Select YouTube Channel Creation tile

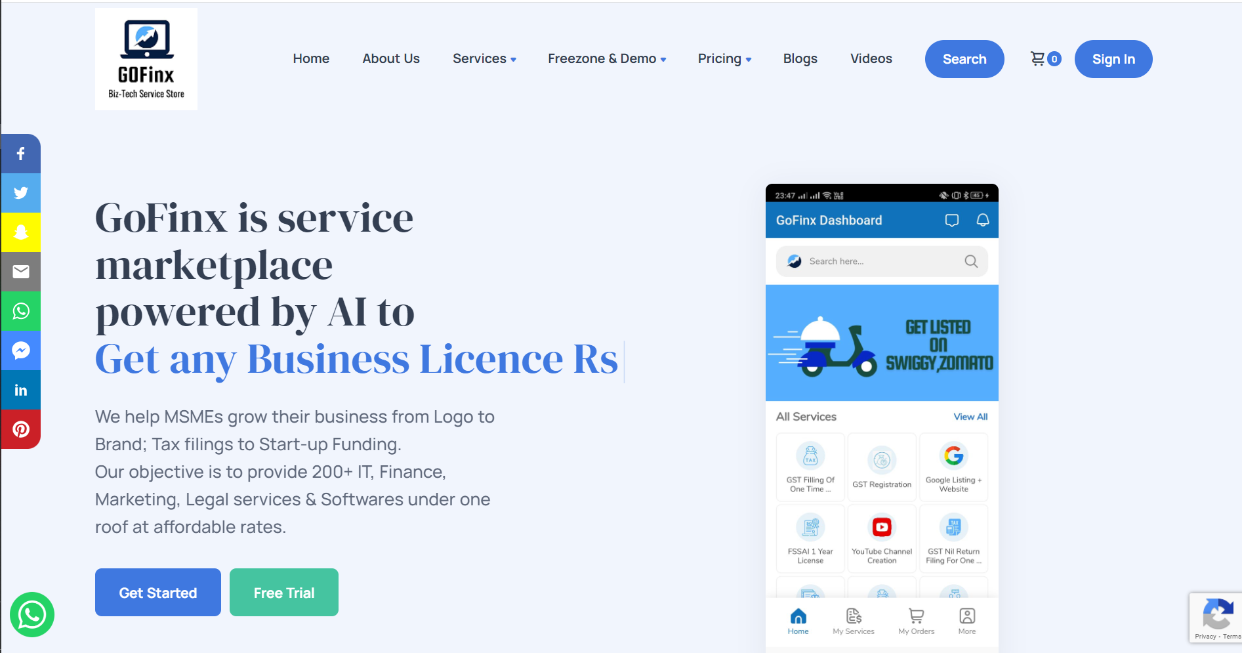click(882, 539)
